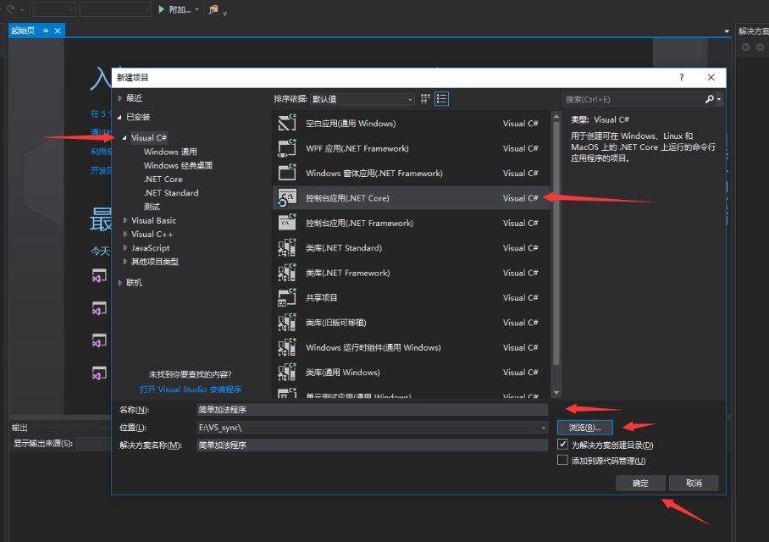Select the 控制台应用(.NET Framework) template icon
769x542 pixels.
click(x=287, y=224)
